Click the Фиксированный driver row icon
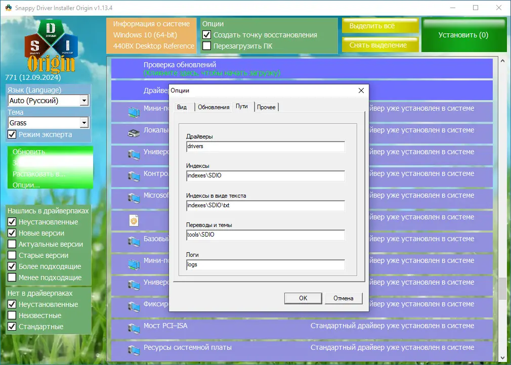The image size is (511, 365). tap(133, 307)
